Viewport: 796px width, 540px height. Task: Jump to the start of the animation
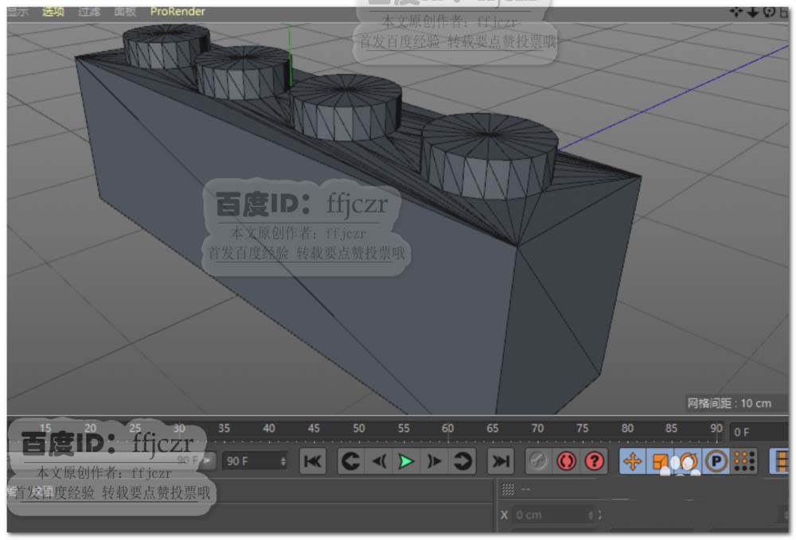click(x=314, y=461)
